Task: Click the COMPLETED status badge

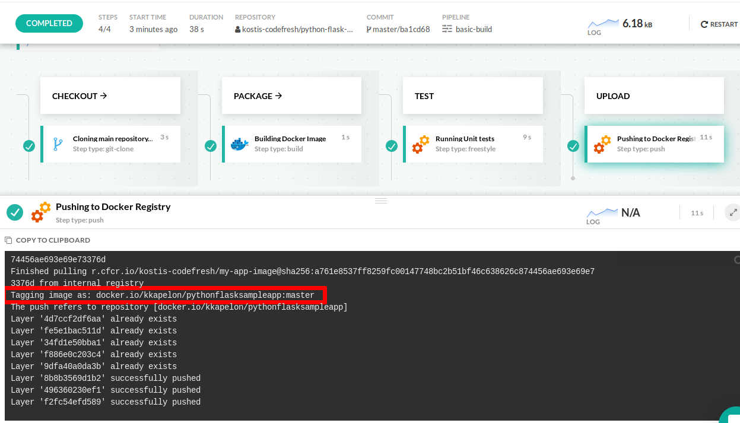Action: tap(49, 23)
